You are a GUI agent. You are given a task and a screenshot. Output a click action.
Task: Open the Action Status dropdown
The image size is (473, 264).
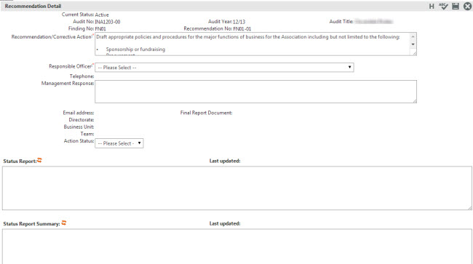[x=119, y=143]
